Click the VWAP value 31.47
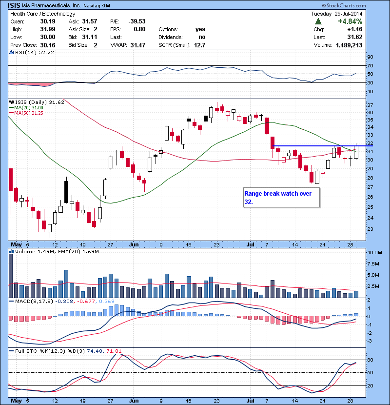 pos(138,45)
